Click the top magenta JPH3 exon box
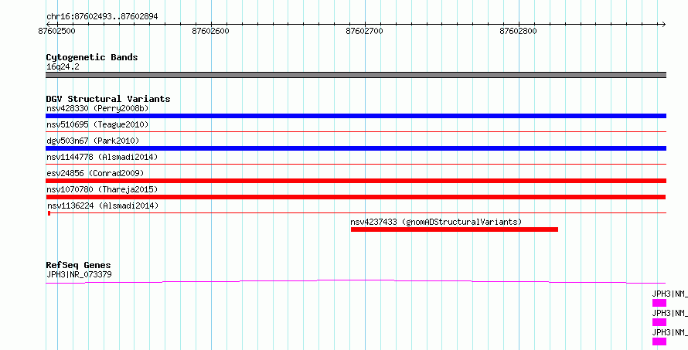This screenshot has height=350, width=688. (x=659, y=303)
